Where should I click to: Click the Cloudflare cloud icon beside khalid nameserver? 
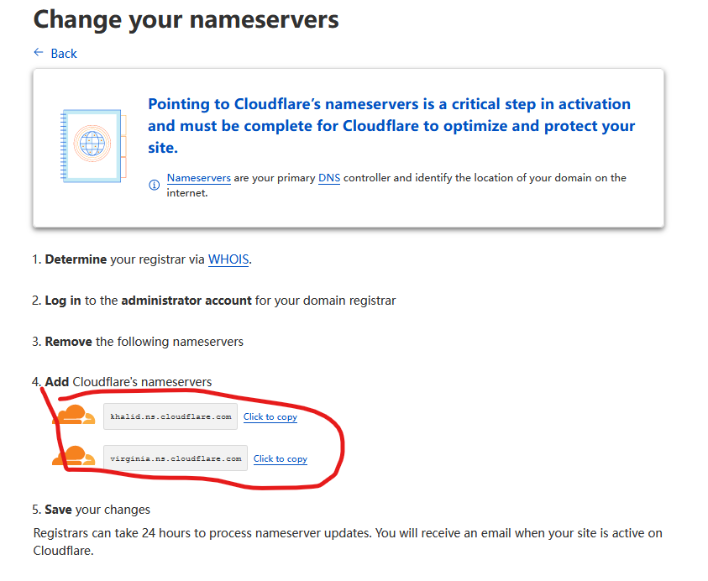[x=74, y=415]
